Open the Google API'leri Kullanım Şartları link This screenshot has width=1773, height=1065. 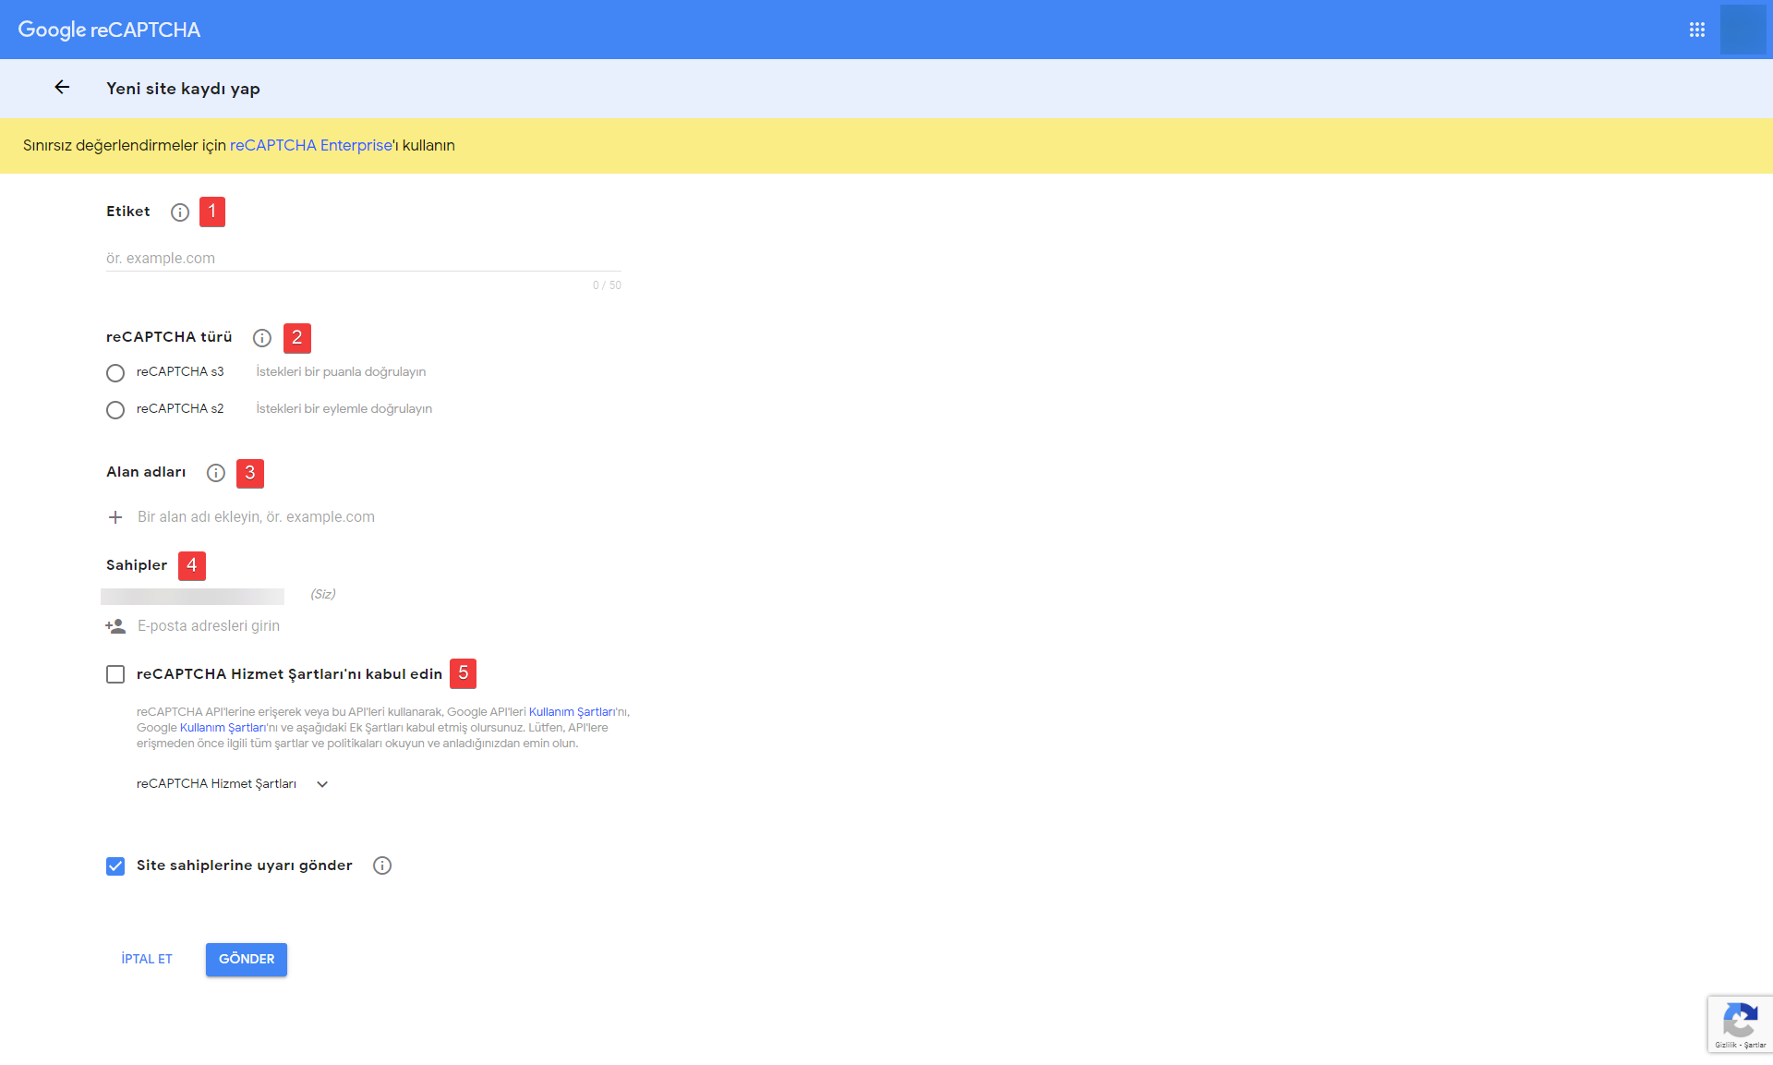click(571, 712)
